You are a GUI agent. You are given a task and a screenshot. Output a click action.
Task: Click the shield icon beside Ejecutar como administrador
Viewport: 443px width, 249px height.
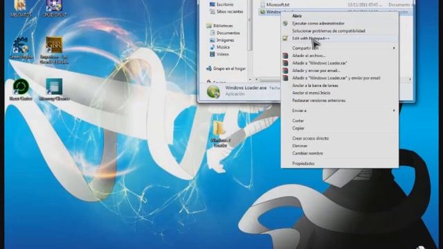(x=285, y=24)
